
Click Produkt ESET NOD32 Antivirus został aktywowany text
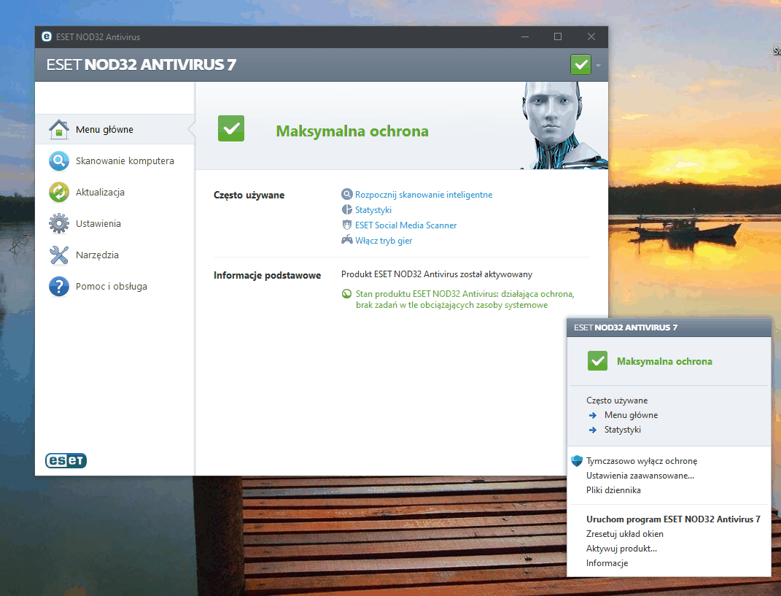point(436,274)
